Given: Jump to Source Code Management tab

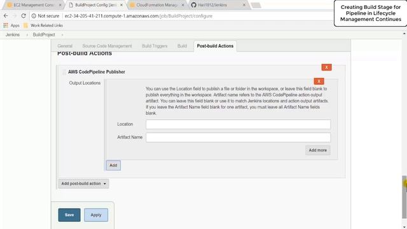Looking at the screenshot, I should (x=107, y=46).
